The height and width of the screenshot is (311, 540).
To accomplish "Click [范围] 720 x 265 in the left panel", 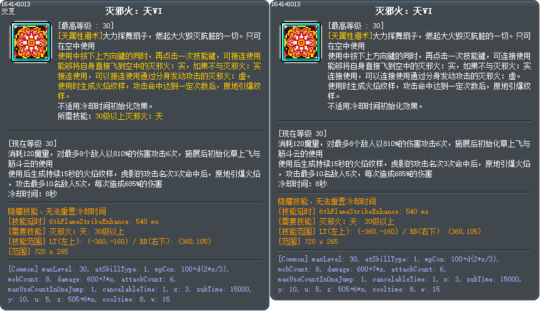I will pyautogui.click(x=38, y=251).
